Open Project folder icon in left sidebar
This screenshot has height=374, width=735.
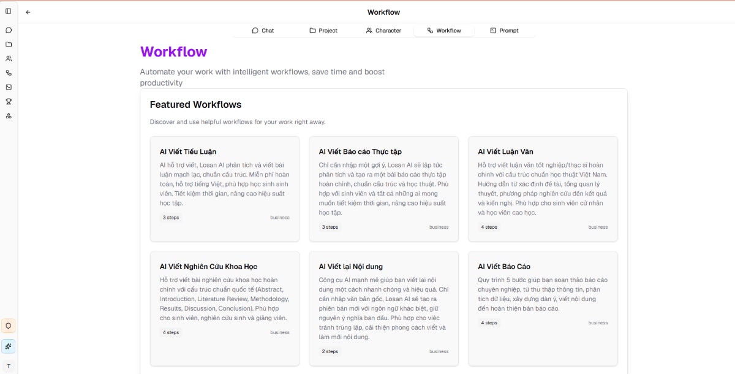(9, 44)
